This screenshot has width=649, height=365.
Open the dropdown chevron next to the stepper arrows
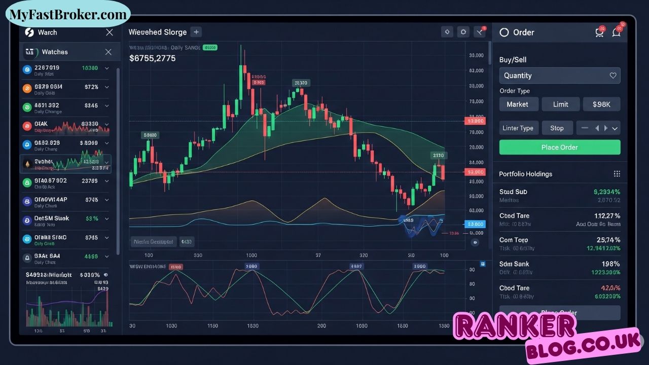pos(615,128)
